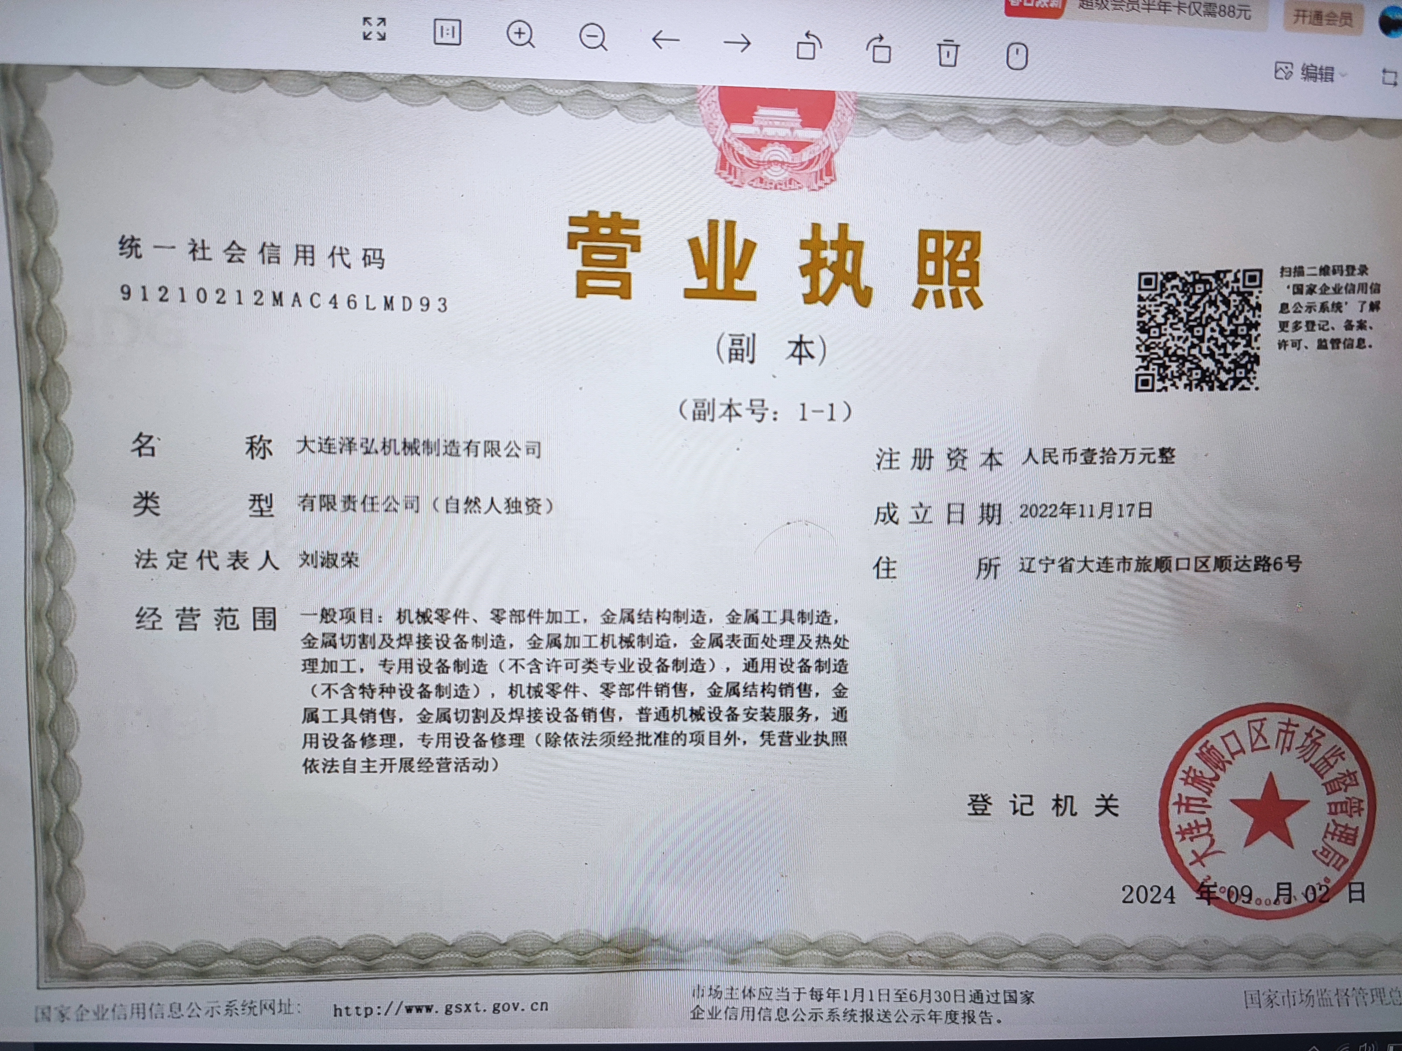The width and height of the screenshot is (1402, 1051).
Task: Click the zoom out magnifier icon
Action: tap(593, 38)
